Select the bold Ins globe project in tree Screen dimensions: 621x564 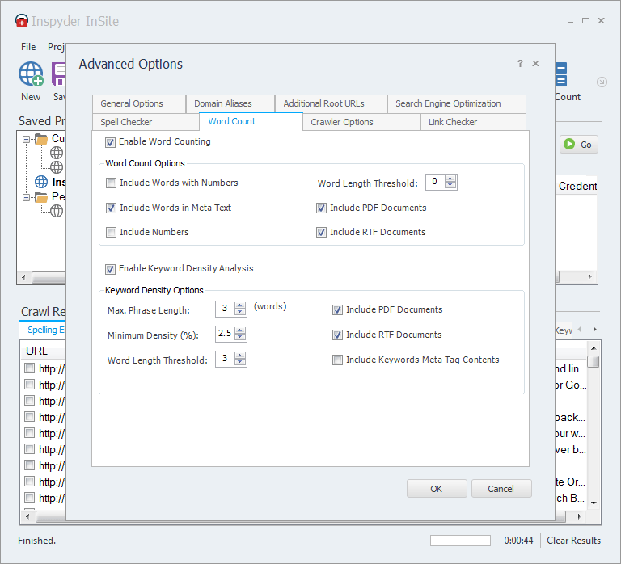click(41, 182)
